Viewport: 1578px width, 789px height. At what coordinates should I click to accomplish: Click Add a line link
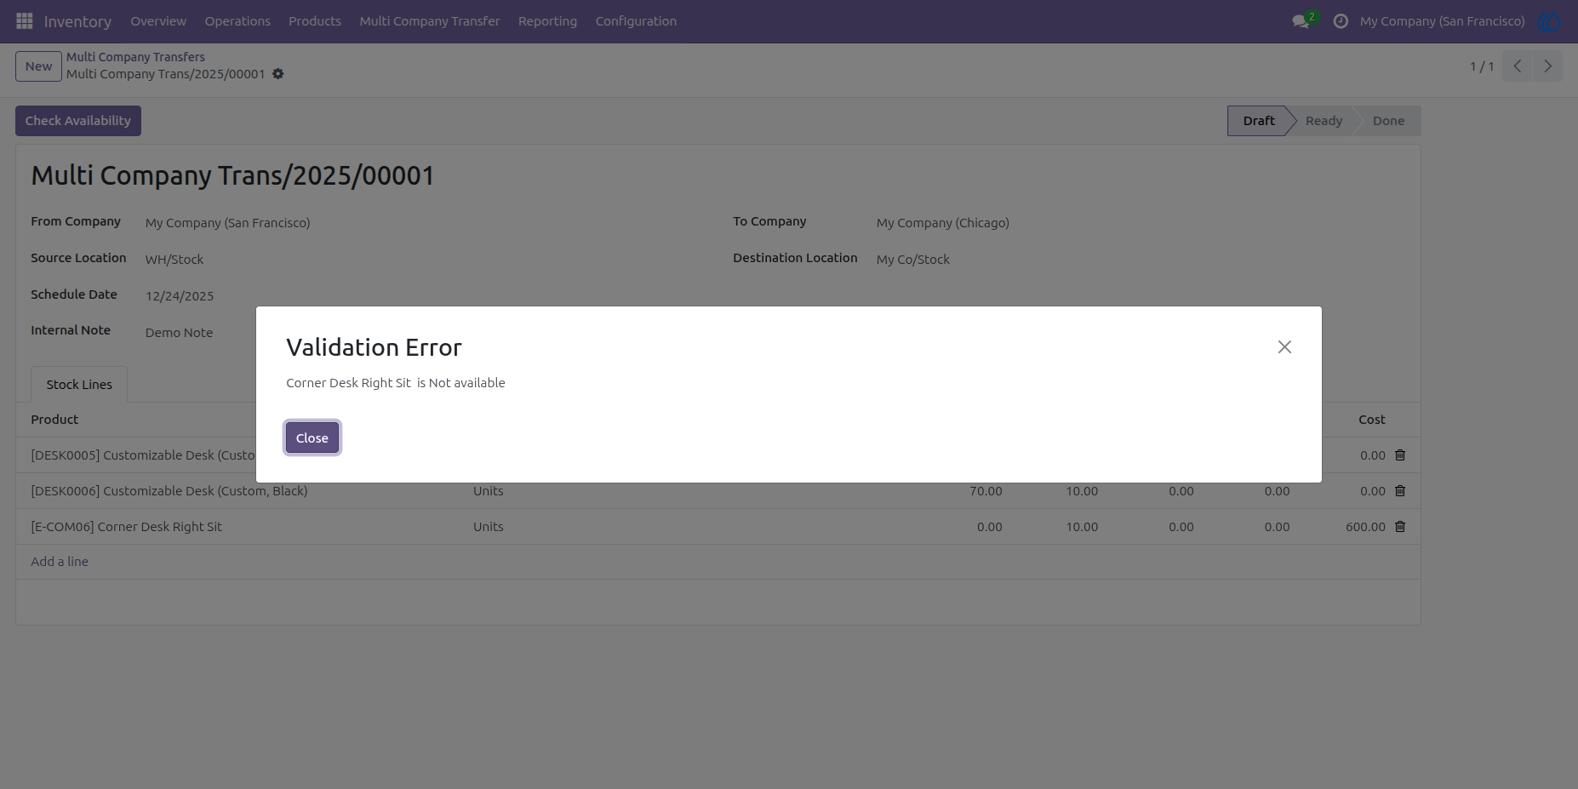coord(60,562)
